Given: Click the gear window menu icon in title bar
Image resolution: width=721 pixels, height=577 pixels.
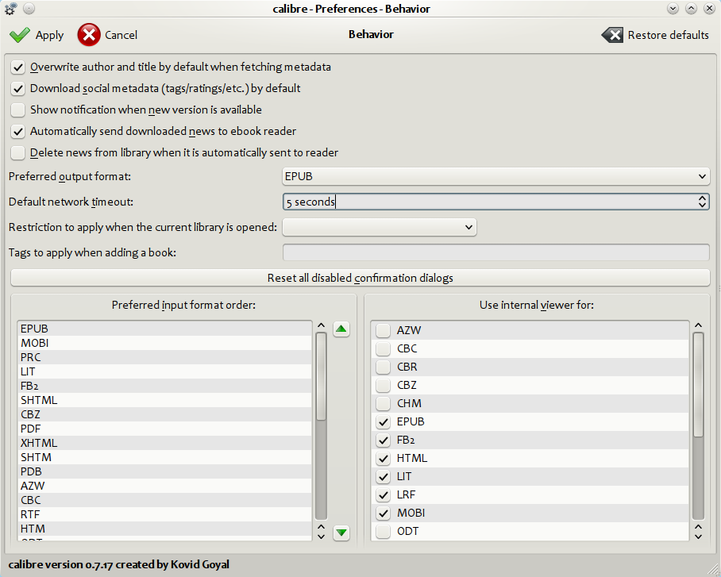Looking at the screenshot, I should pos(10,9).
